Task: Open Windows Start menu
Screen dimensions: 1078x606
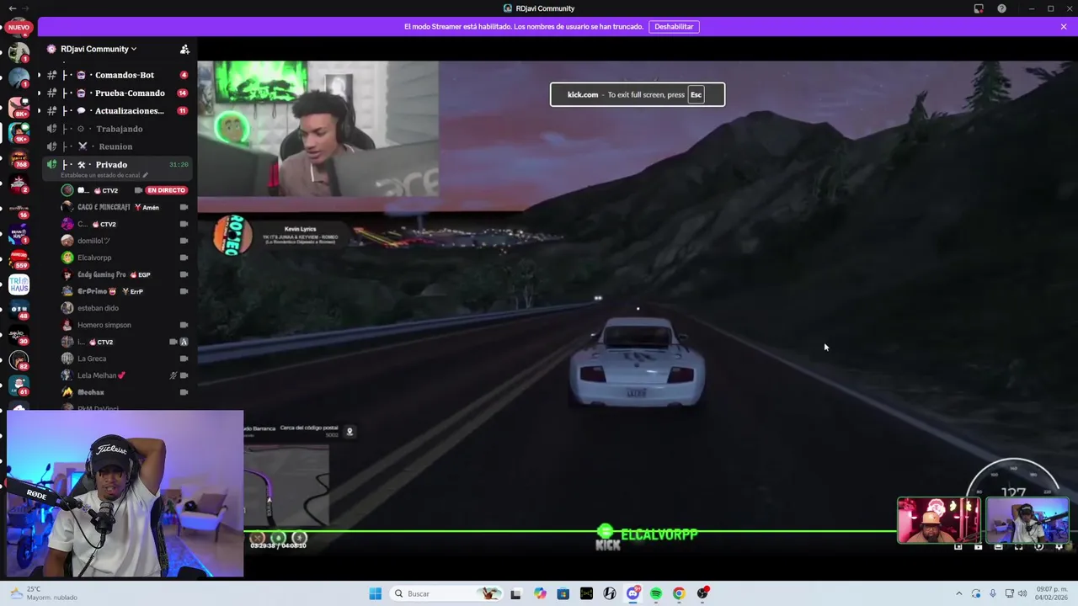Action: 375,593
